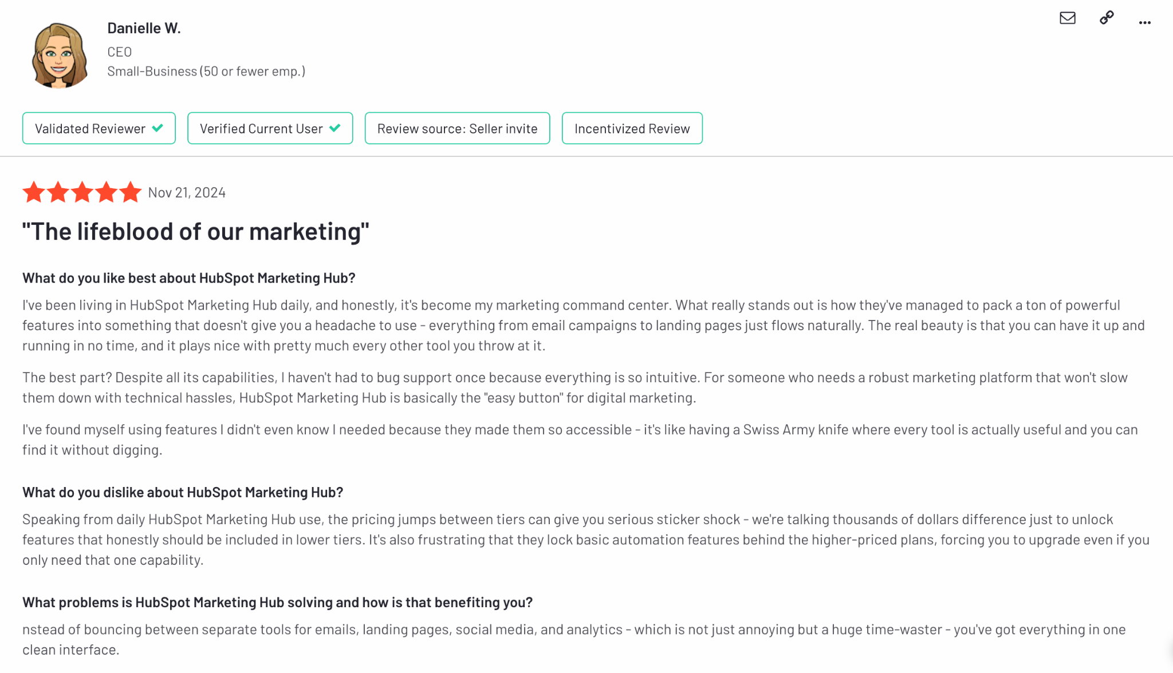1173x673 pixels.
Task: Click the link/chain icon
Action: point(1107,18)
